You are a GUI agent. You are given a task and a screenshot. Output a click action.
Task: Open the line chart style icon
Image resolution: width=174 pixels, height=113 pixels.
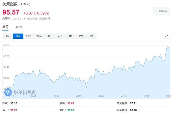click(166, 36)
